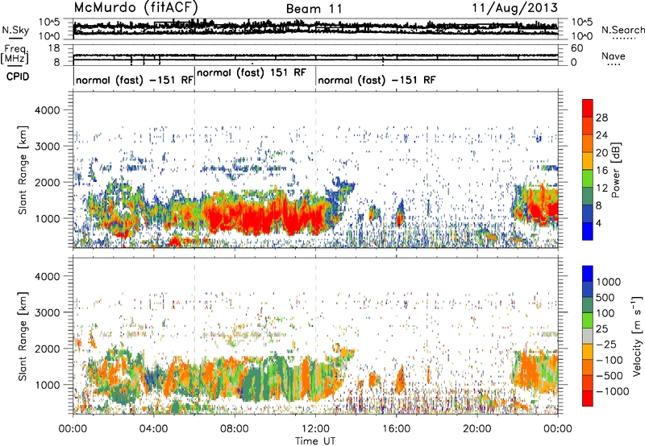
Task: Click the 'Time UT' axis title
Action: point(315,441)
